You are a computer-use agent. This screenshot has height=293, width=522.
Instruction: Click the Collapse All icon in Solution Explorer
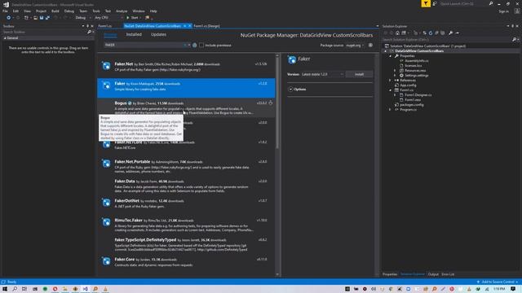tap(436, 33)
